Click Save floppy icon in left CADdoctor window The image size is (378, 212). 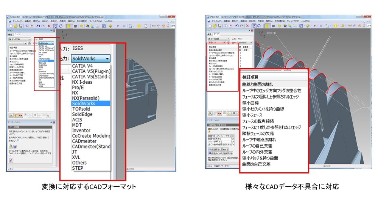(21, 26)
